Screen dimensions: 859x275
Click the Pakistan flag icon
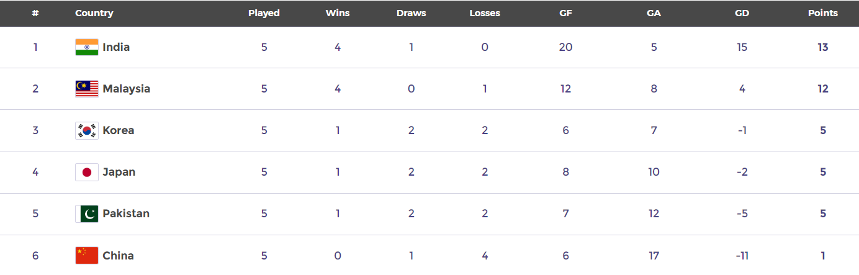[x=87, y=214]
